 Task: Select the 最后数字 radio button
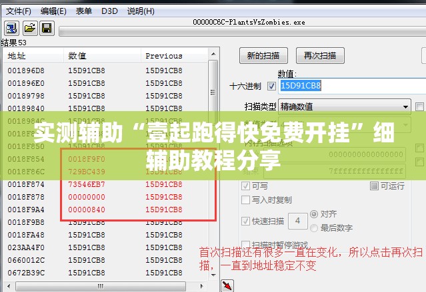pos(314,227)
